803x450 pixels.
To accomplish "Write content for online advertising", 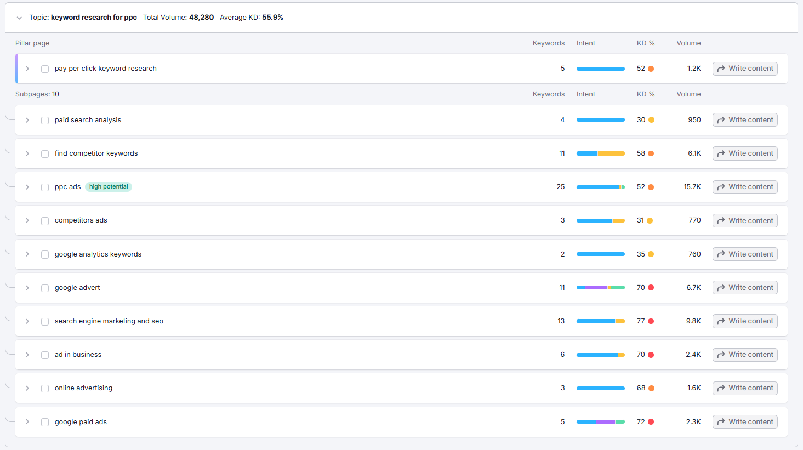I will pyautogui.click(x=745, y=388).
